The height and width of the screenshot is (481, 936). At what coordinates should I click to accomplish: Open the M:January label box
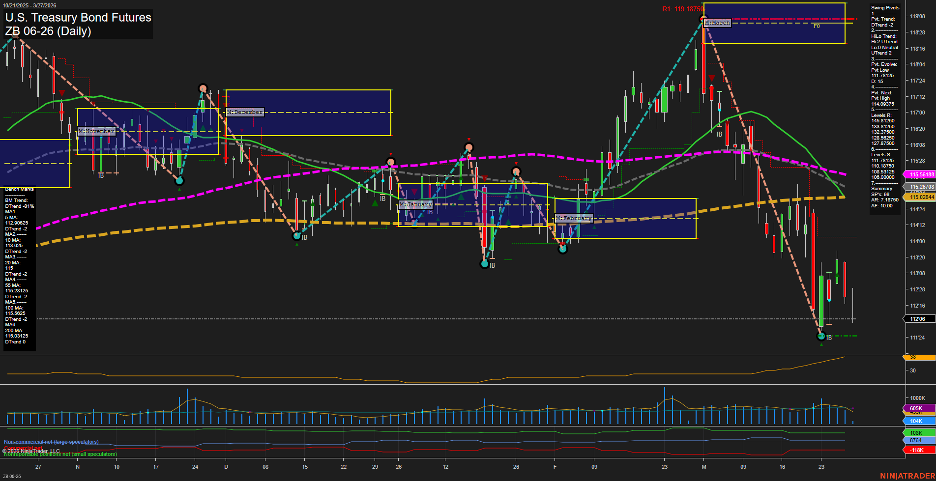[x=415, y=204]
